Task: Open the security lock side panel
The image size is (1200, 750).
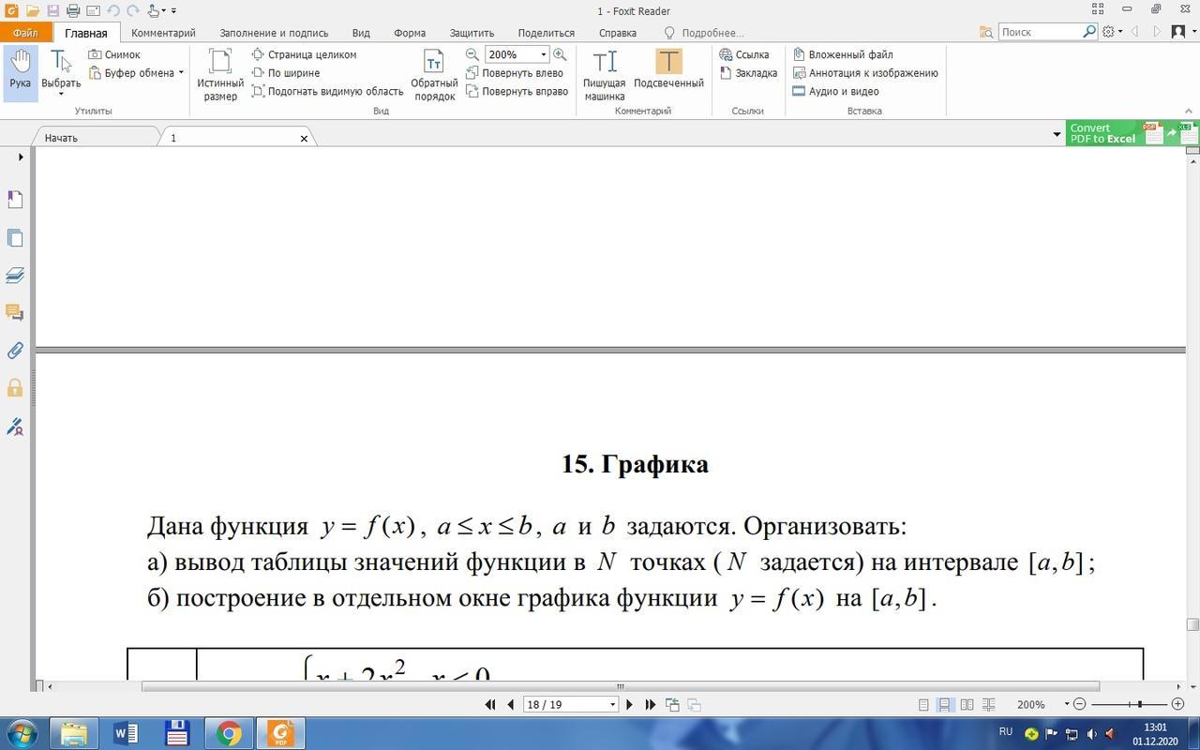Action: click(15, 388)
